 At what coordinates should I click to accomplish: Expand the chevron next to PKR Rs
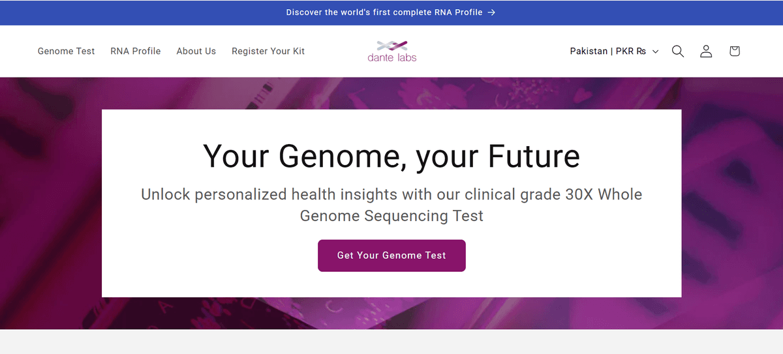click(x=656, y=52)
